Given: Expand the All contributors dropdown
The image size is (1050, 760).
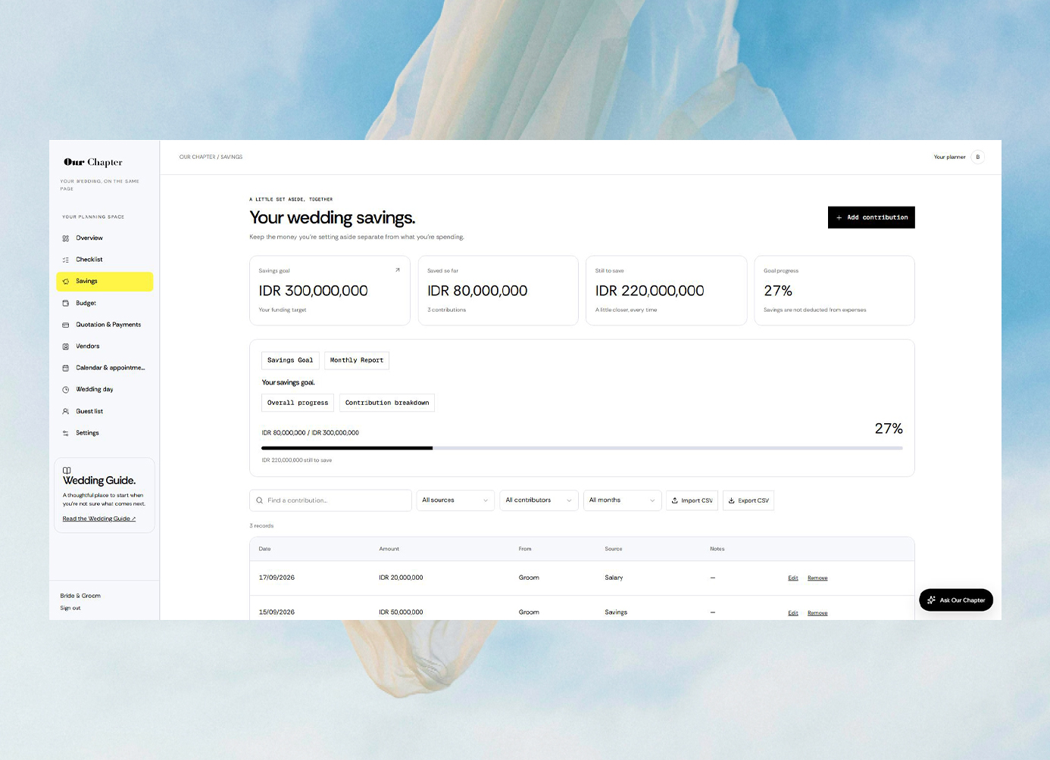Looking at the screenshot, I should pos(539,500).
